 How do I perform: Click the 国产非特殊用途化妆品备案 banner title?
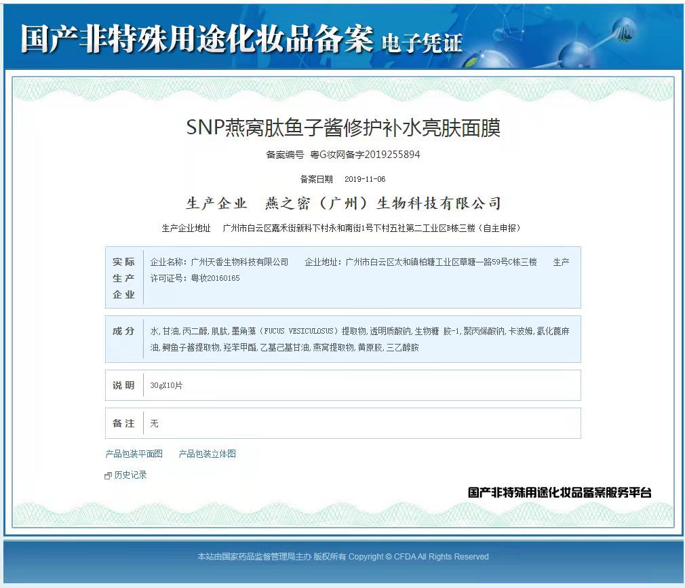(197, 39)
